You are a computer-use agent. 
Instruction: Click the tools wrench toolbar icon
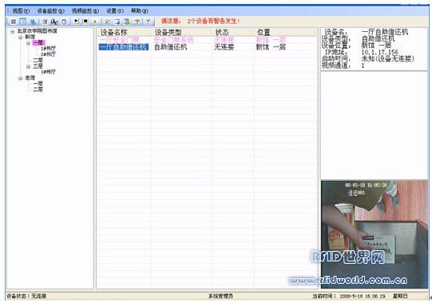click(108, 22)
